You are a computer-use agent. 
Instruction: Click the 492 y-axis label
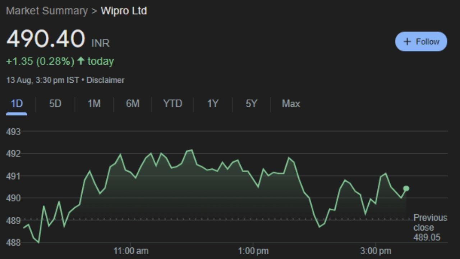click(x=13, y=154)
